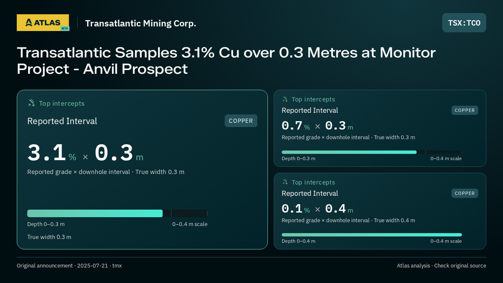Click the COPPER tag in the 0.7% card
Viewport: 503px width, 283px height.
[x=465, y=110]
